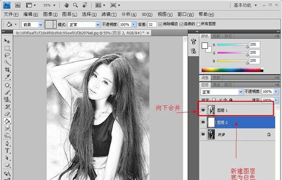
Task: Open the layer 不透明度 slider arrow
Action: [x=276, y=91]
